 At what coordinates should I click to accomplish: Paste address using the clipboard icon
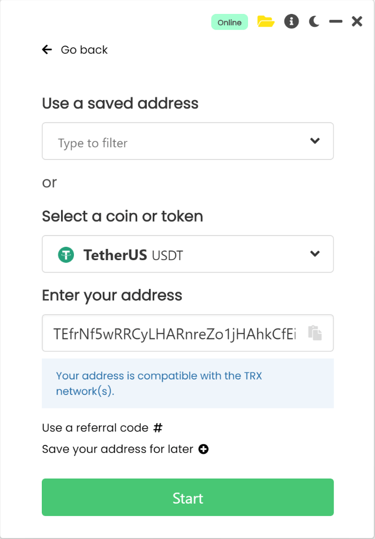[315, 333]
